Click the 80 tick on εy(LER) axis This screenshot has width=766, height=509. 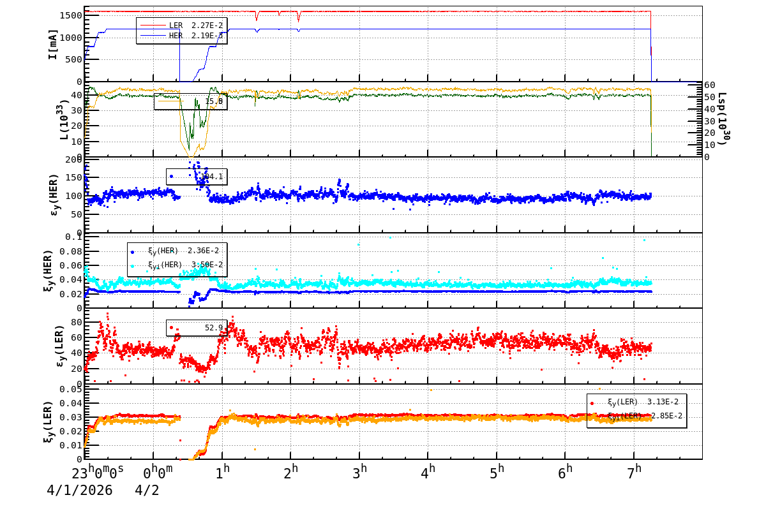pyautogui.click(x=76, y=322)
